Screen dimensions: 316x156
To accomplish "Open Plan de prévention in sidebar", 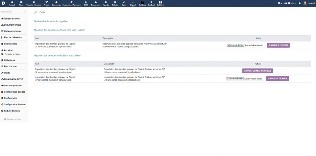I will 12,38.
